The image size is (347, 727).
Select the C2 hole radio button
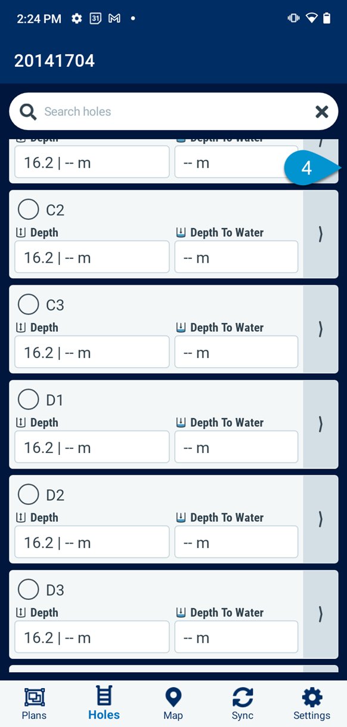(x=28, y=209)
